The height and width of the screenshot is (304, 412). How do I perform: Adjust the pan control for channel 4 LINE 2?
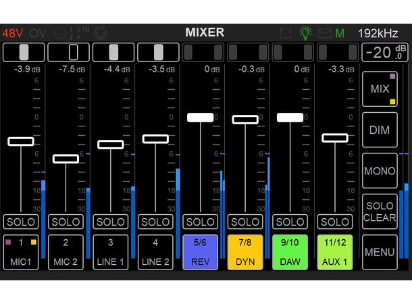(159, 52)
